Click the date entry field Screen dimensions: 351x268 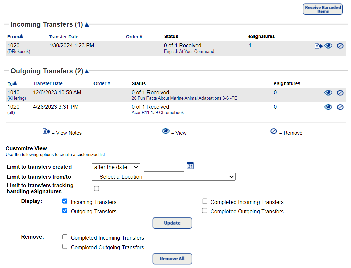[x=164, y=167]
